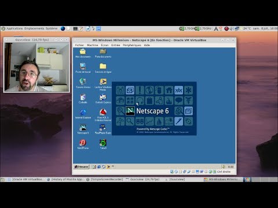Click the Démarrer start button
The width and height of the screenshot is (278, 208).
[81, 166]
